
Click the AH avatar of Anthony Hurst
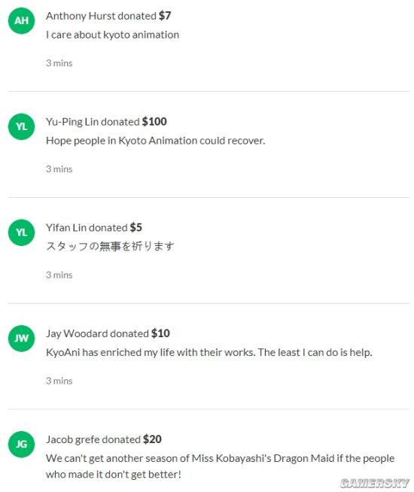point(21,21)
